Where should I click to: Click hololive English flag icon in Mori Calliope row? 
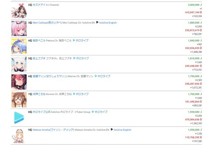click(x=97, y=23)
